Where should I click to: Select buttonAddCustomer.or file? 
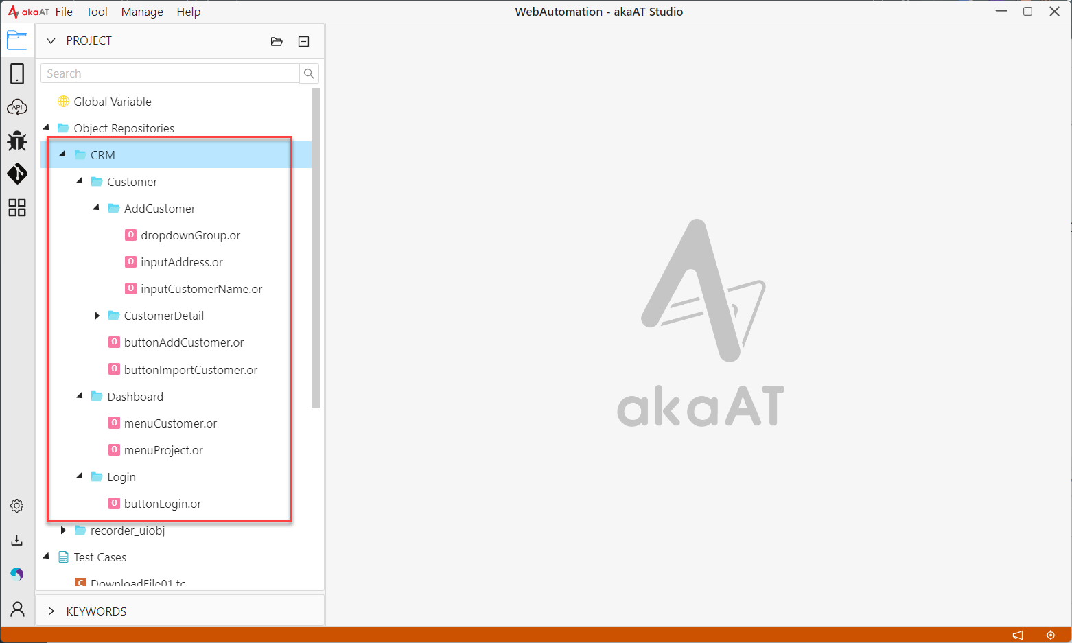point(184,342)
